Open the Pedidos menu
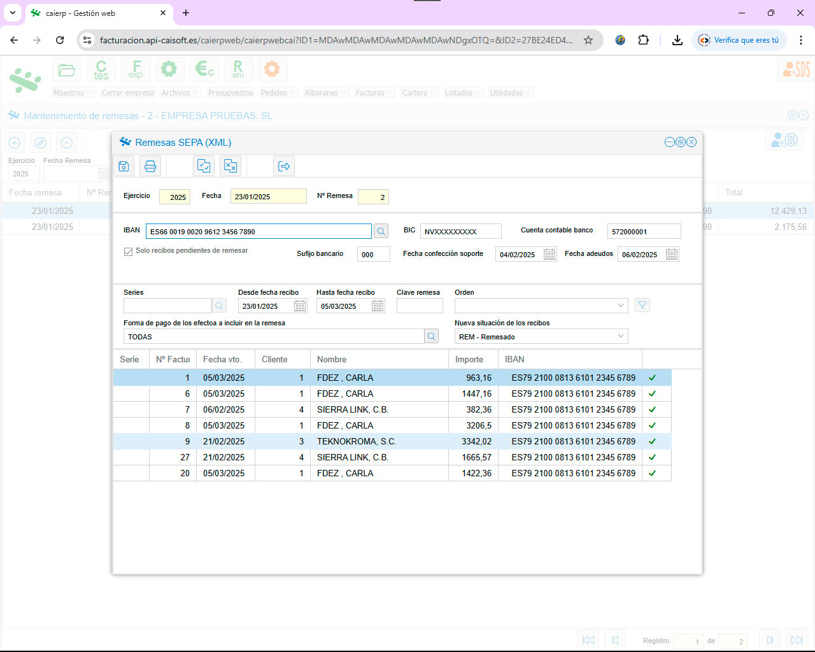This screenshot has height=652, width=815. point(279,93)
